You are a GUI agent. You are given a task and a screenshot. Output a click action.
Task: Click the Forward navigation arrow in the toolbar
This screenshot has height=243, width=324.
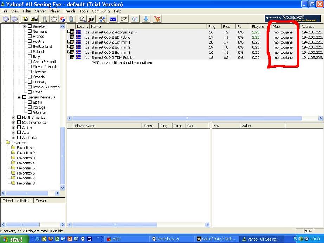click(x=14, y=19)
